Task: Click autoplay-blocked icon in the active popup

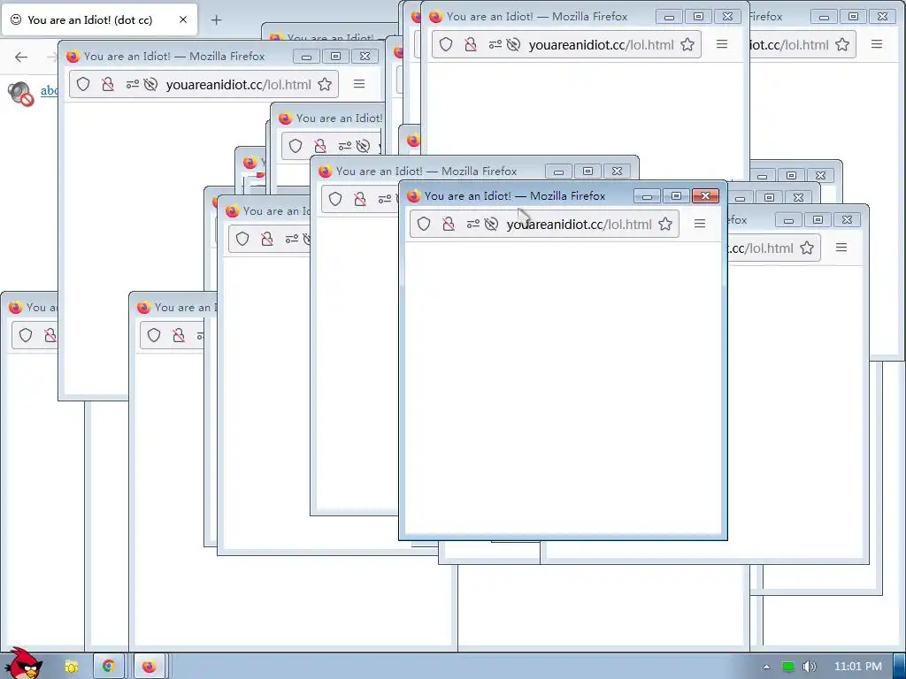Action: point(491,224)
